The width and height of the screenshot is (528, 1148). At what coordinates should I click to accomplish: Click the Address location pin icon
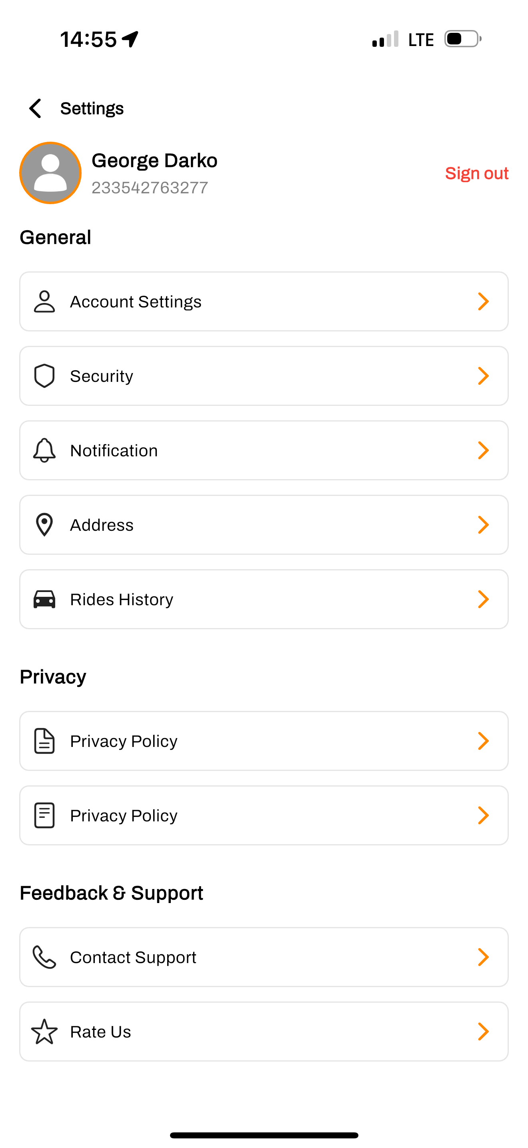[44, 525]
